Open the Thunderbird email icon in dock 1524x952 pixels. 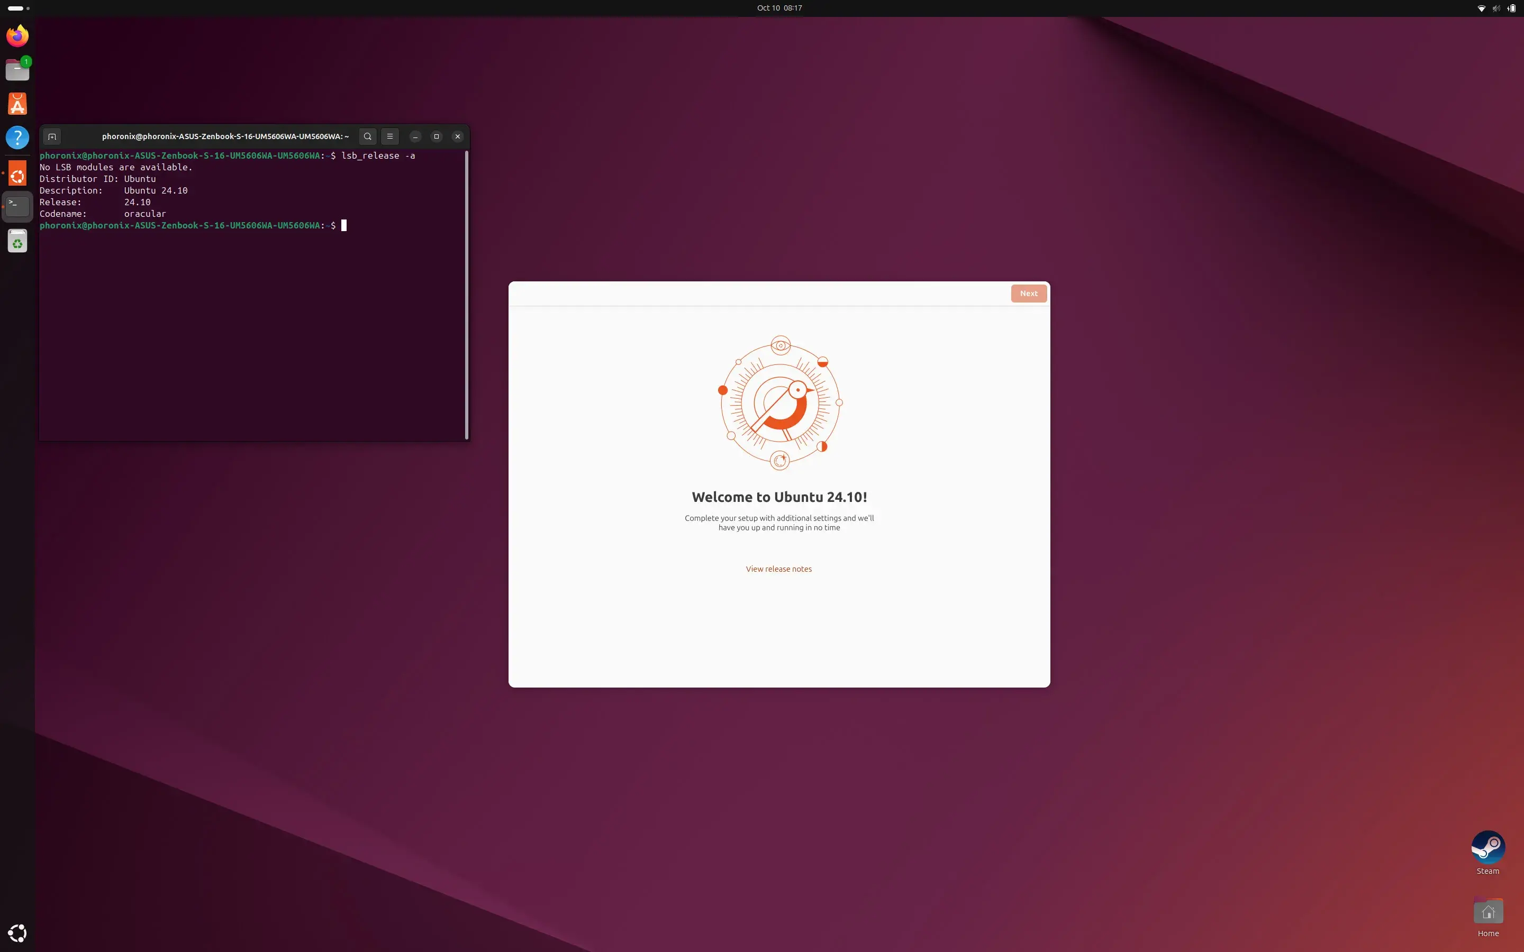pos(16,69)
